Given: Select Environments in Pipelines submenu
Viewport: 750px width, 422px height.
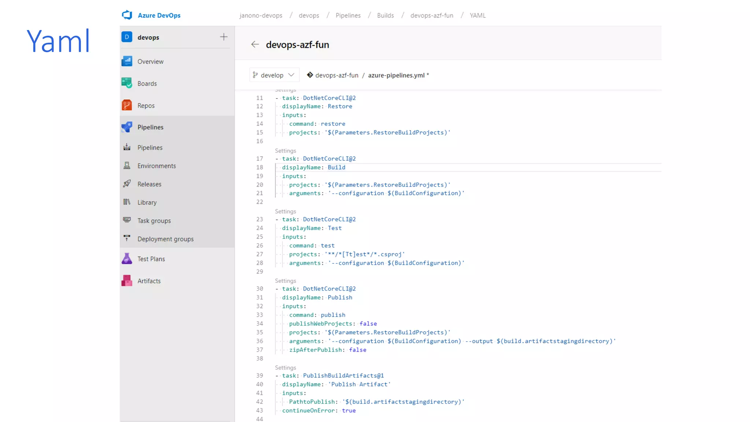Looking at the screenshot, I should click(156, 166).
